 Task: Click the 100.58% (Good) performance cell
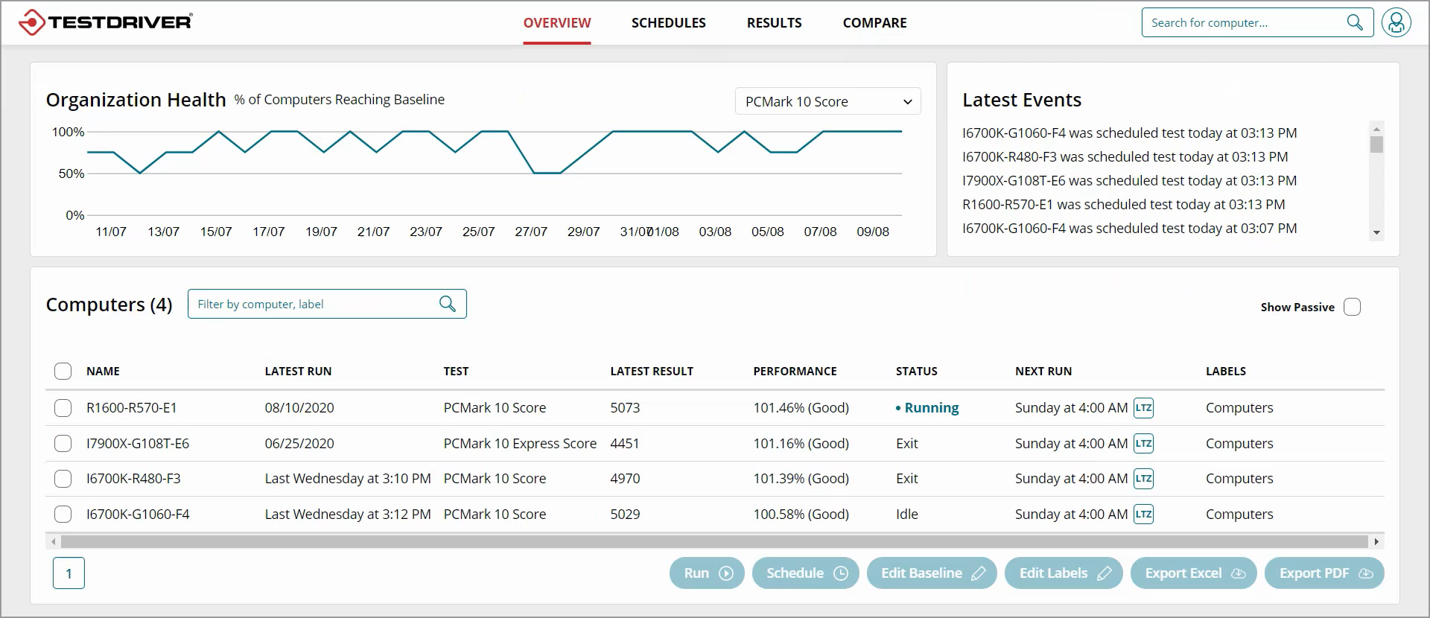[x=801, y=514]
